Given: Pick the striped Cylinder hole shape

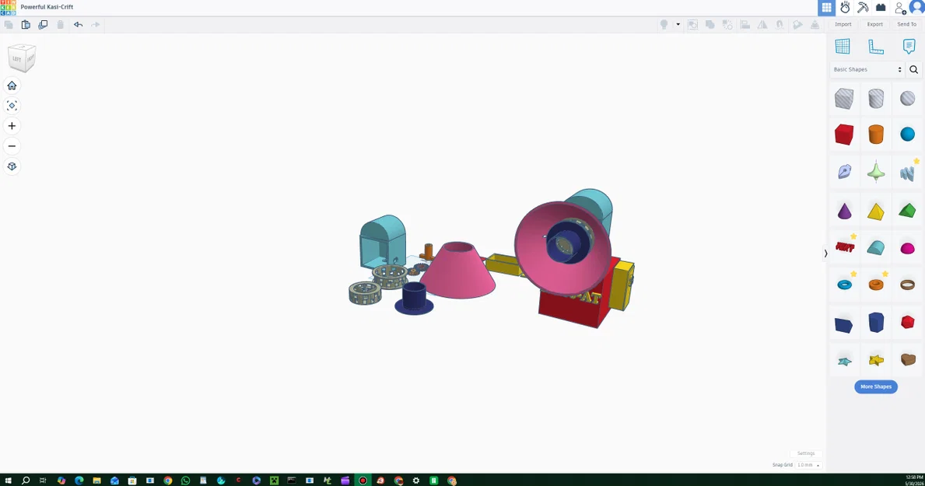Looking at the screenshot, I should [876, 99].
